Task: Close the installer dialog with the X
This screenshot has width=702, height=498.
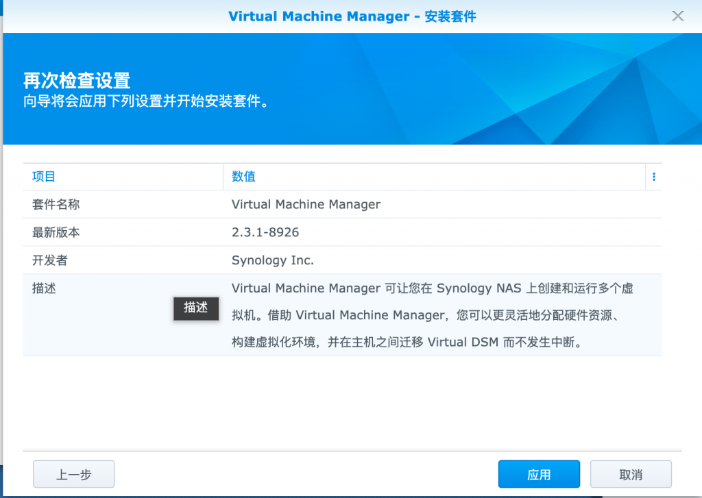Action: point(678,16)
